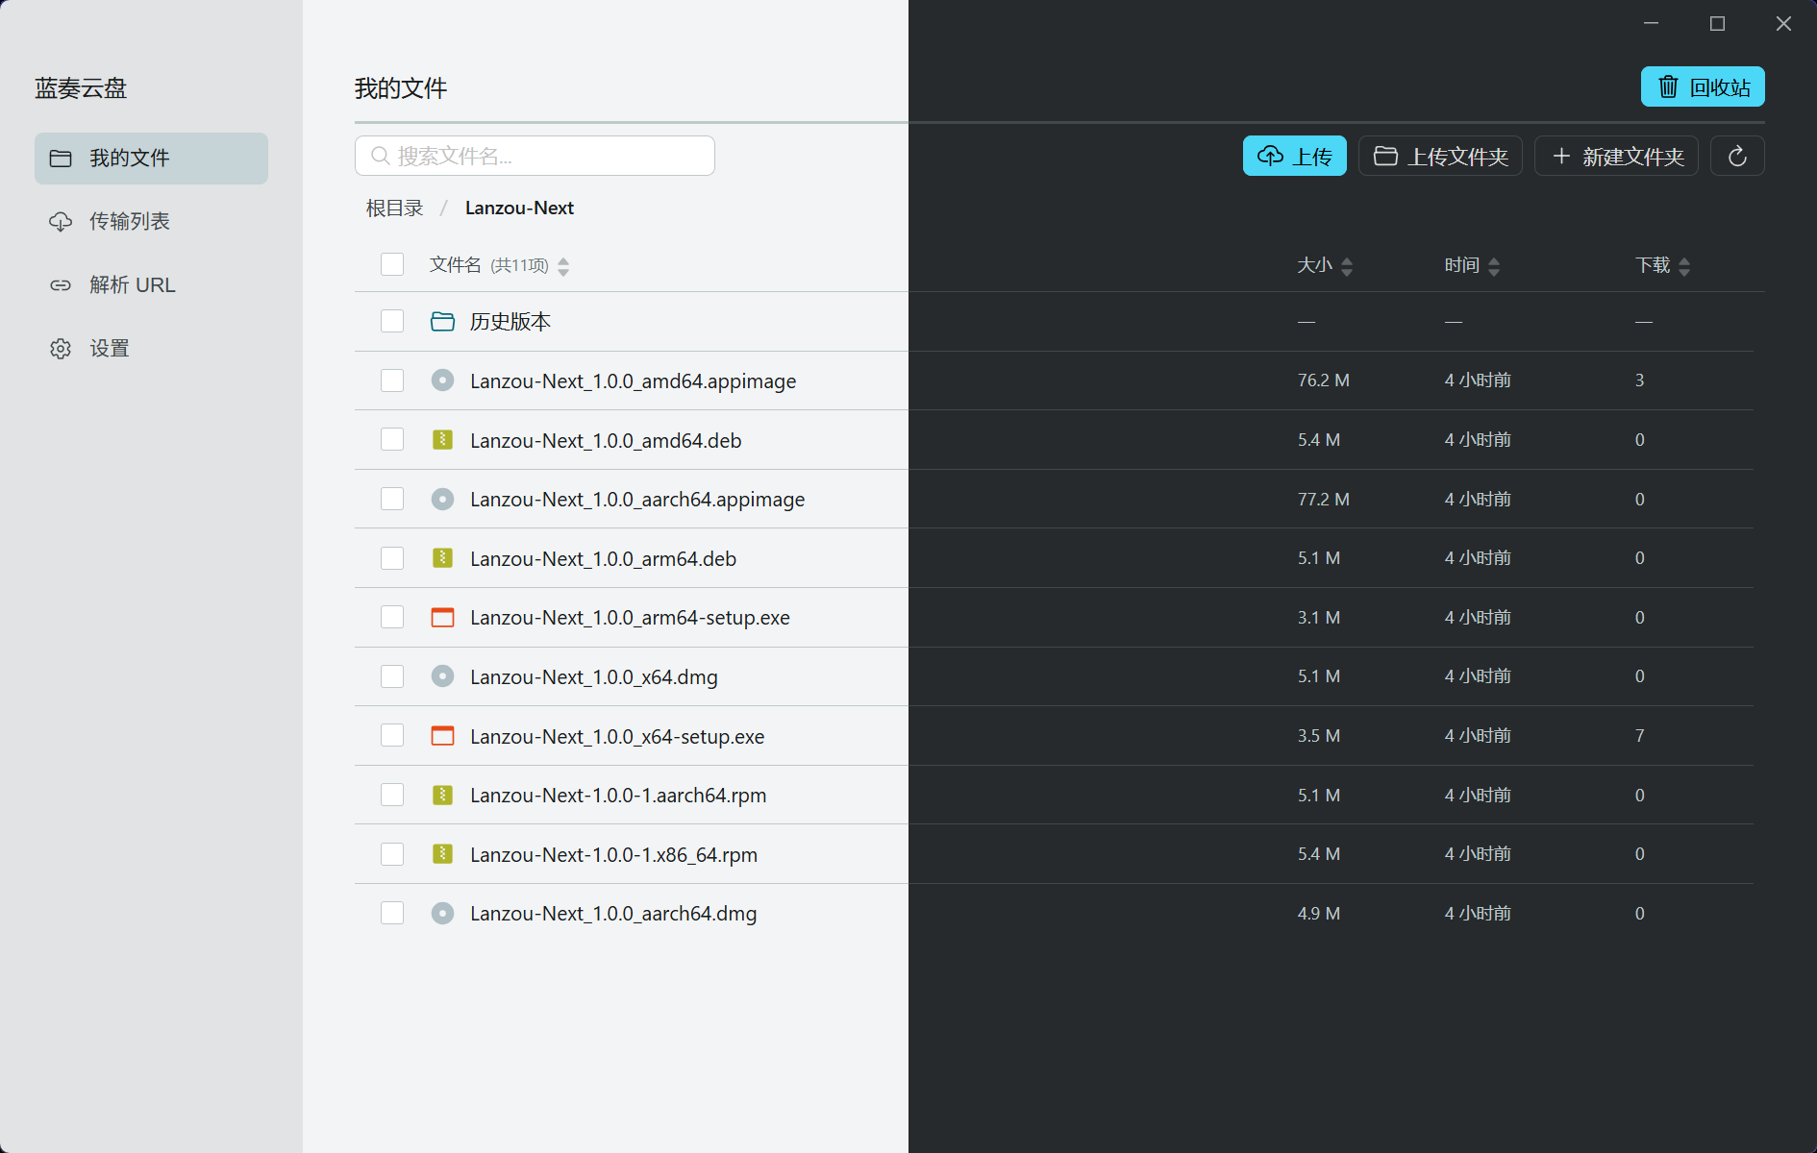Open file Lanzou-Next_1.0.0_x64.dmg
The image size is (1817, 1153).
[x=594, y=677]
